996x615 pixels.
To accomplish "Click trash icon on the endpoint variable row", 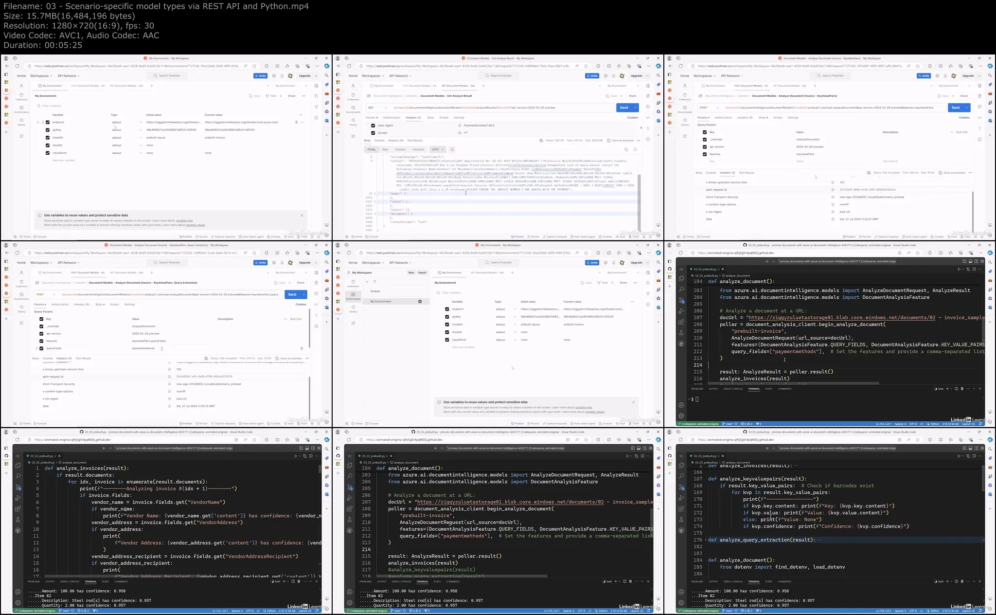I will [x=296, y=122].
